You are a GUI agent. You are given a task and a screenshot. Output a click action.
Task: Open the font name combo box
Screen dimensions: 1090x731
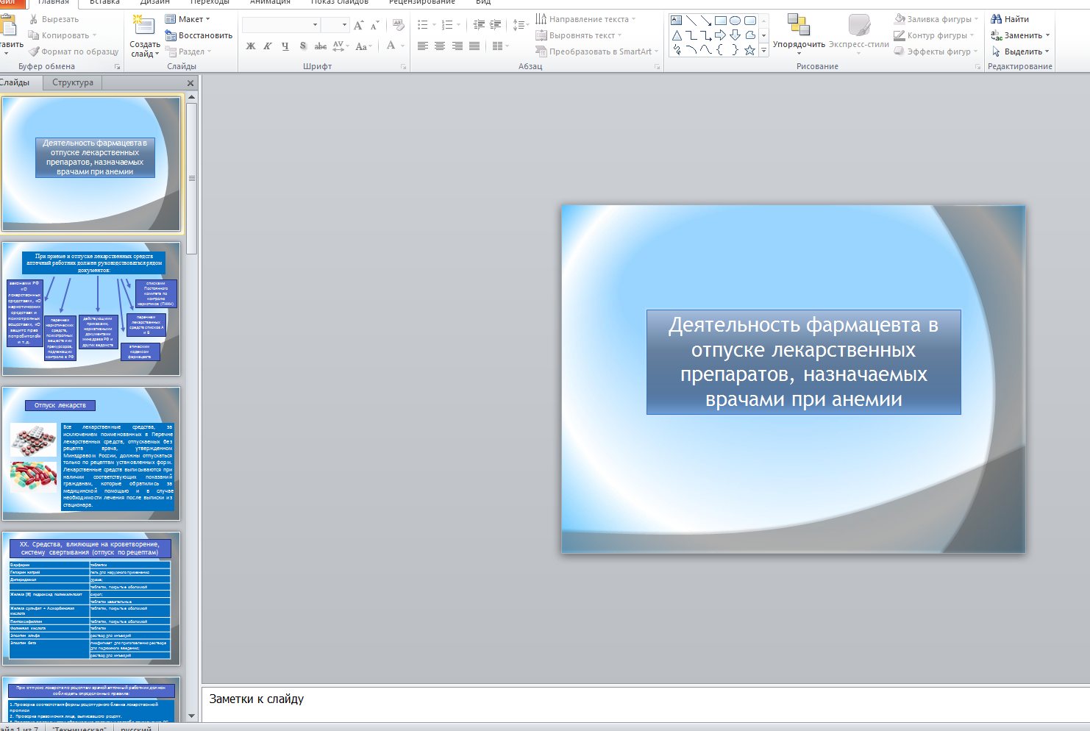point(282,25)
